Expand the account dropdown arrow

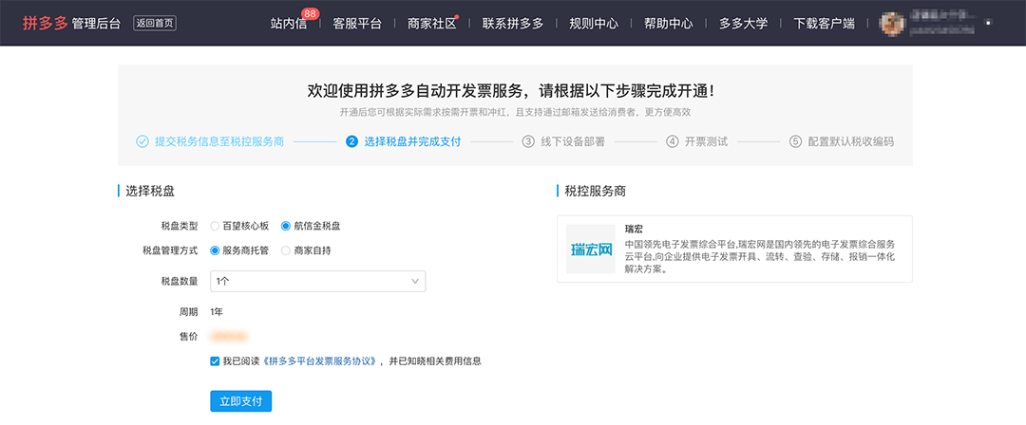(x=987, y=23)
